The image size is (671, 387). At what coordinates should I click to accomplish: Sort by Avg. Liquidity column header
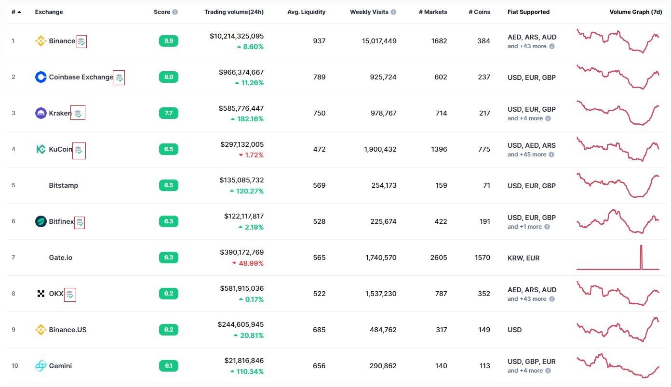[307, 12]
